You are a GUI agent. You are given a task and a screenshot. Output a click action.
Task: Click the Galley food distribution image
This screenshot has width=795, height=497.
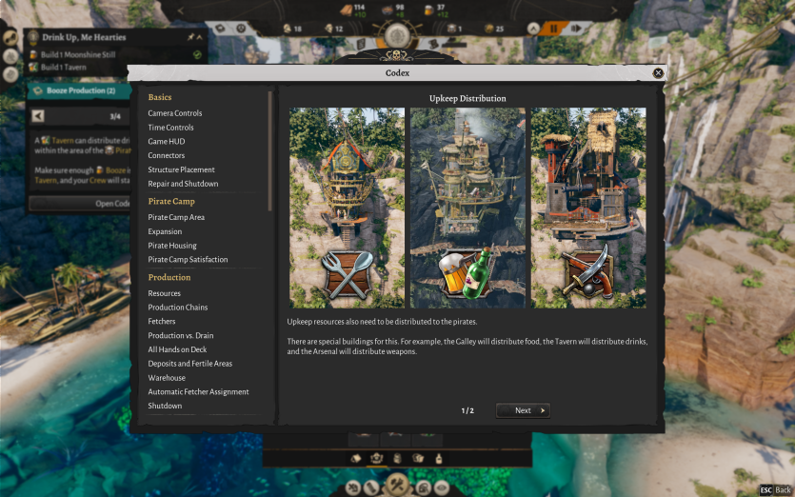[x=347, y=208]
